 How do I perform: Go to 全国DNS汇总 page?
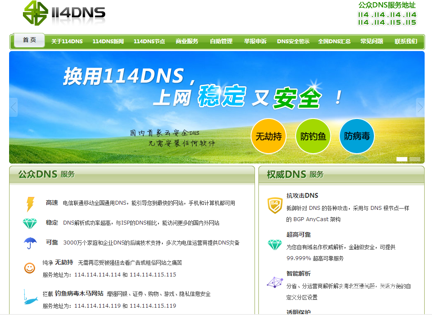coord(334,41)
